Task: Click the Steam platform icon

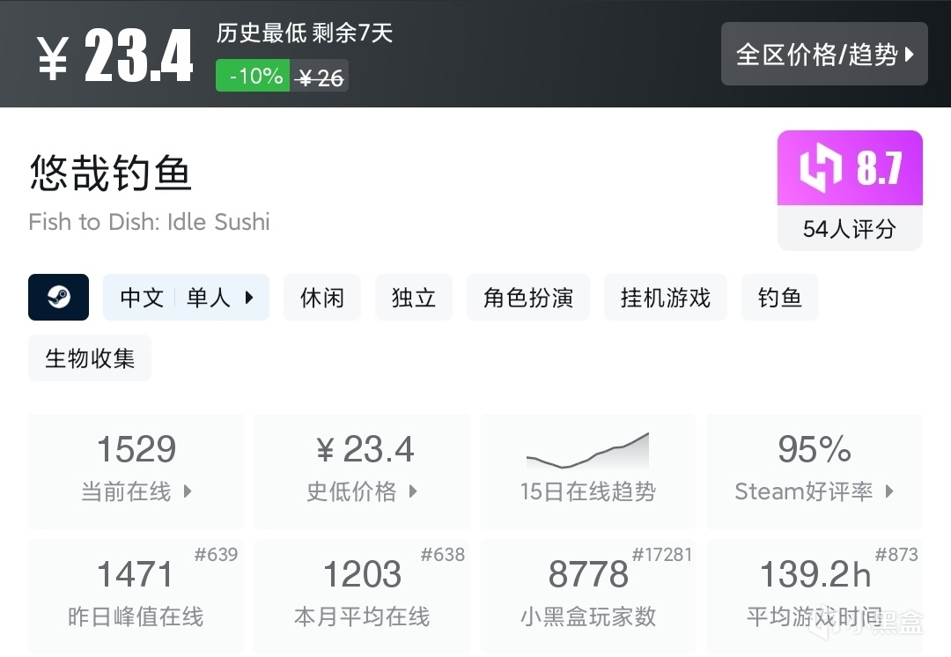Action: point(58,297)
